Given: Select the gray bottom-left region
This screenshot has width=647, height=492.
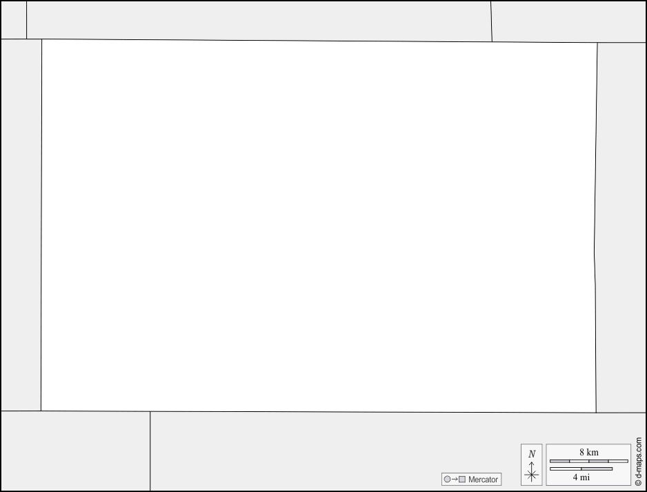Looking at the screenshot, I should click(75, 451).
